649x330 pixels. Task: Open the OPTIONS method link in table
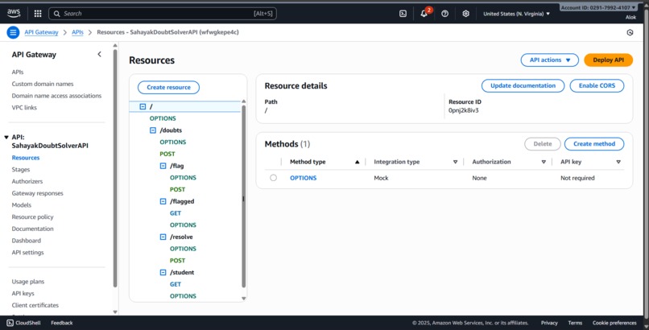coord(304,178)
